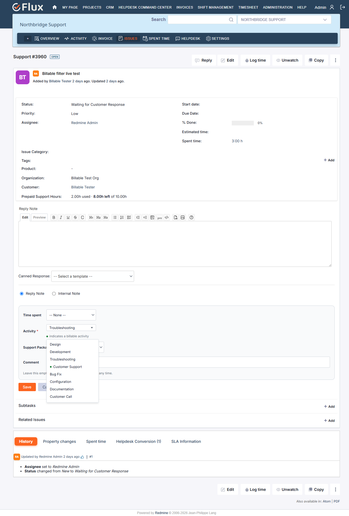Image resolution: width=349 pixels, height=516 pixels.
Task: Open top more-actions three-dot menu
Action: pos(335,60)
